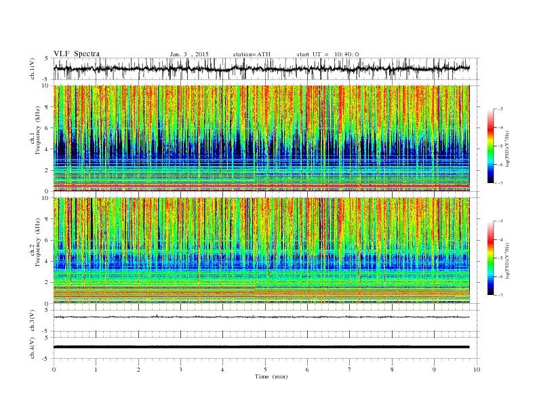Click the "-3" tick on ch.1 colorbar

(x=500, y=109)
